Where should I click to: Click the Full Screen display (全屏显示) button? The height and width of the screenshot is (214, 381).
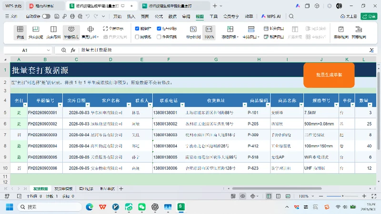pos(113,29)
